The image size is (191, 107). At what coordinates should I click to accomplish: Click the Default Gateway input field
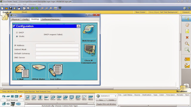(57, 53)
